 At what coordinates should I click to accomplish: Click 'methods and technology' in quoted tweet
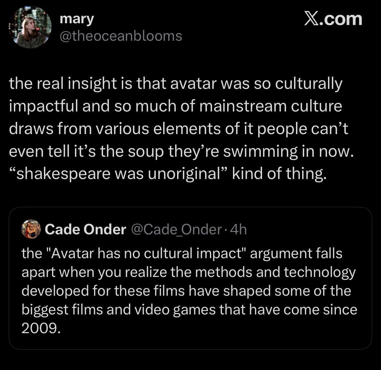pyautogui.click(x=275, y=272)
